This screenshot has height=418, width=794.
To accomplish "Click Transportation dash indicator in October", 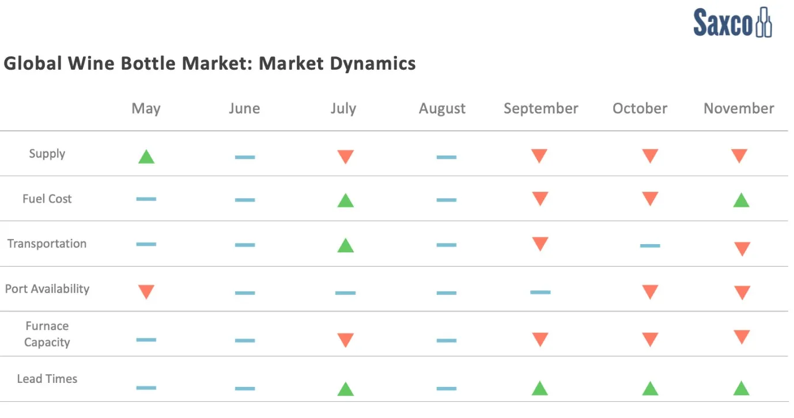I will coord(650,246).
